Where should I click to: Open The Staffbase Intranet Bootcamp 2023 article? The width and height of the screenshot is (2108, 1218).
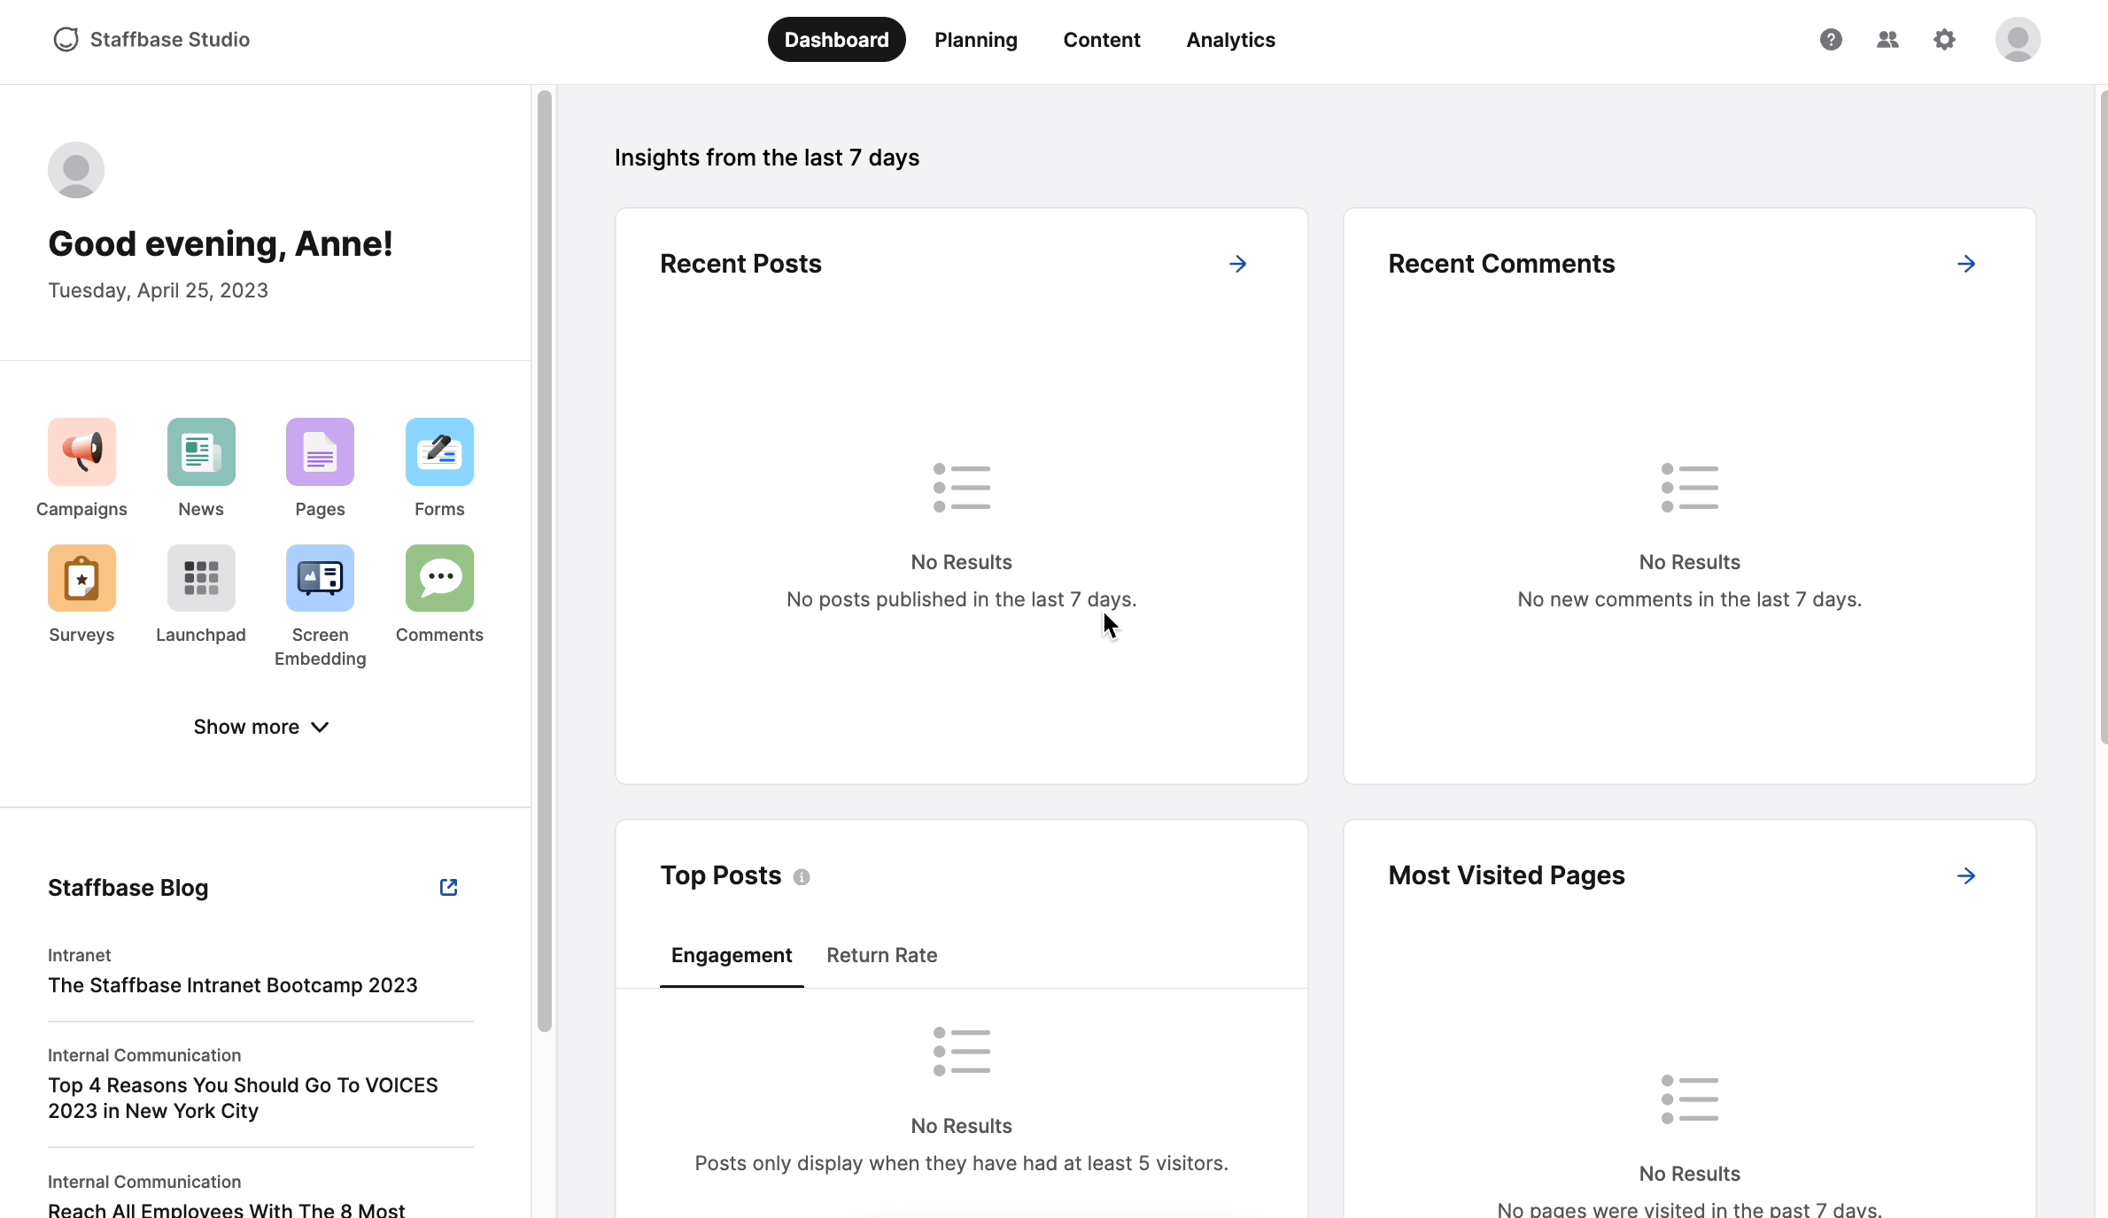[x=233, y=985]
